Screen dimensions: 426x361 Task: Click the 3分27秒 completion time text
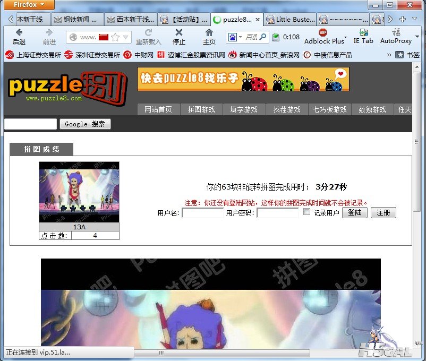tap(331, 187)
